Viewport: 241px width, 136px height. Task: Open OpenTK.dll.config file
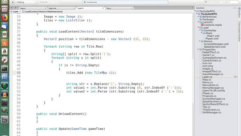(214, 91)
